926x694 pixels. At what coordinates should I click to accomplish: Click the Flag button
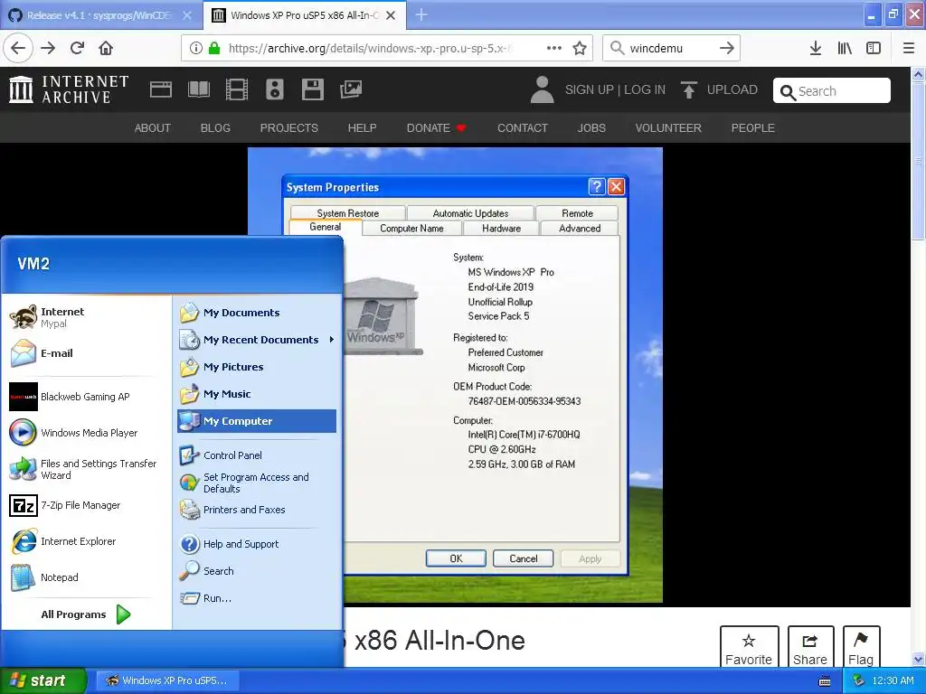[861, 647]
